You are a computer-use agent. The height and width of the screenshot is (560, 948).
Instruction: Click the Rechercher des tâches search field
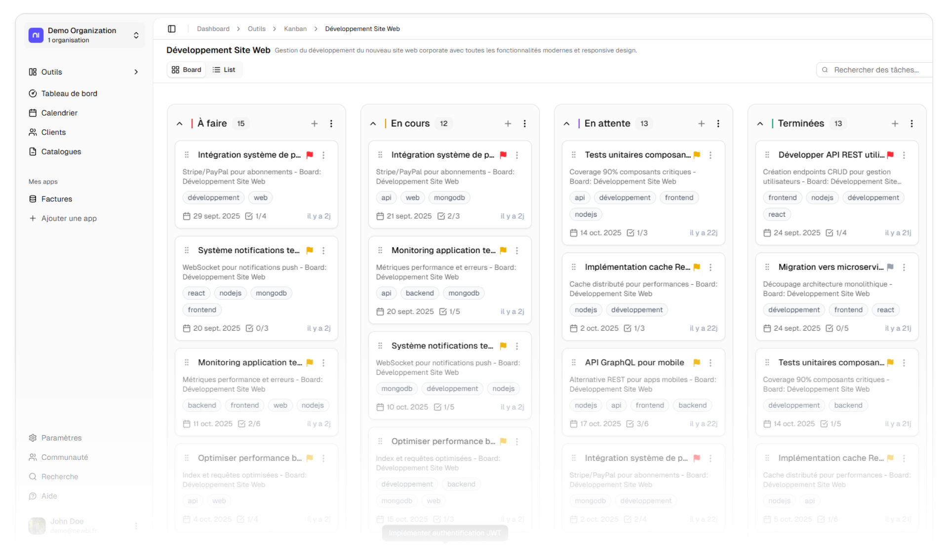click(879, 70)
